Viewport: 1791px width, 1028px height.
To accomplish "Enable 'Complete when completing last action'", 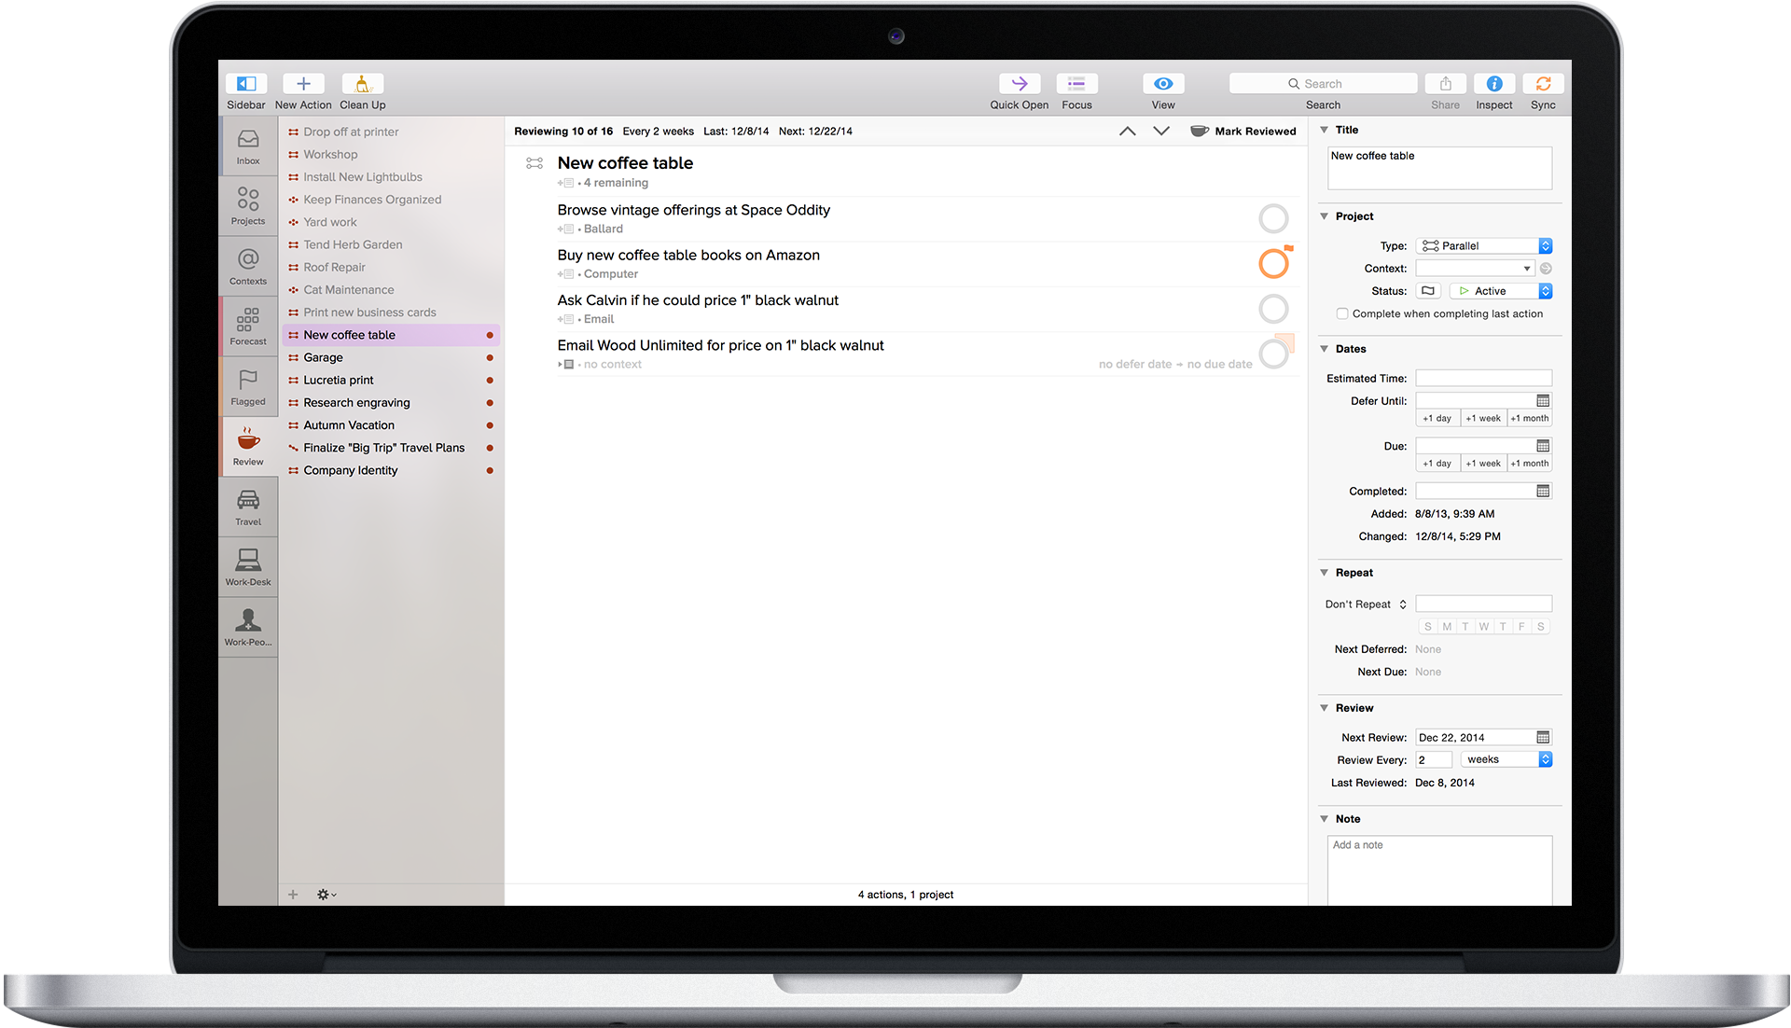I will coord(1342,314).
